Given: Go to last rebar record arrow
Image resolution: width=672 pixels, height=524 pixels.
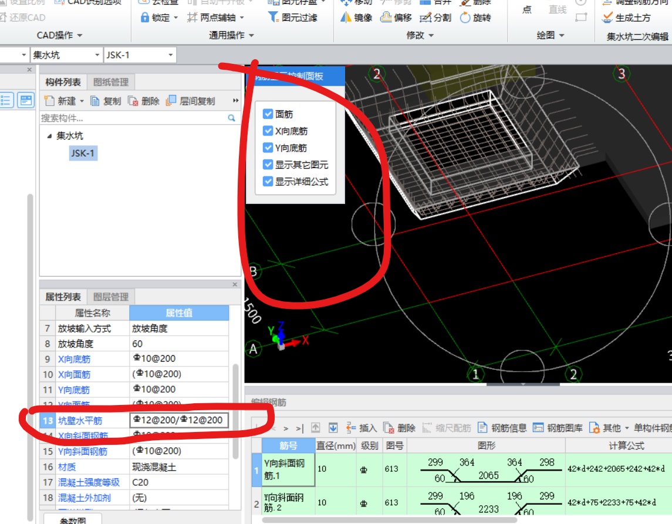Looking at the screenshot, I should click(299, 428).
